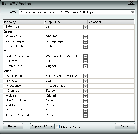The image size is (138, 134).
Task: Click the -Set FPS property label
Action: tap(11, 105)
